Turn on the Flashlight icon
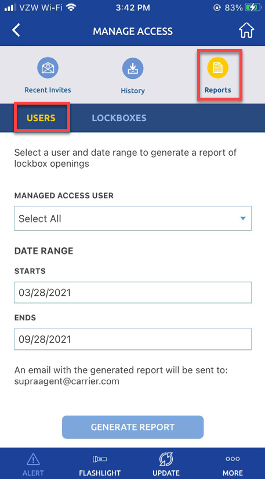Screen dimensions: 265x479 click(x=100, y=459)
